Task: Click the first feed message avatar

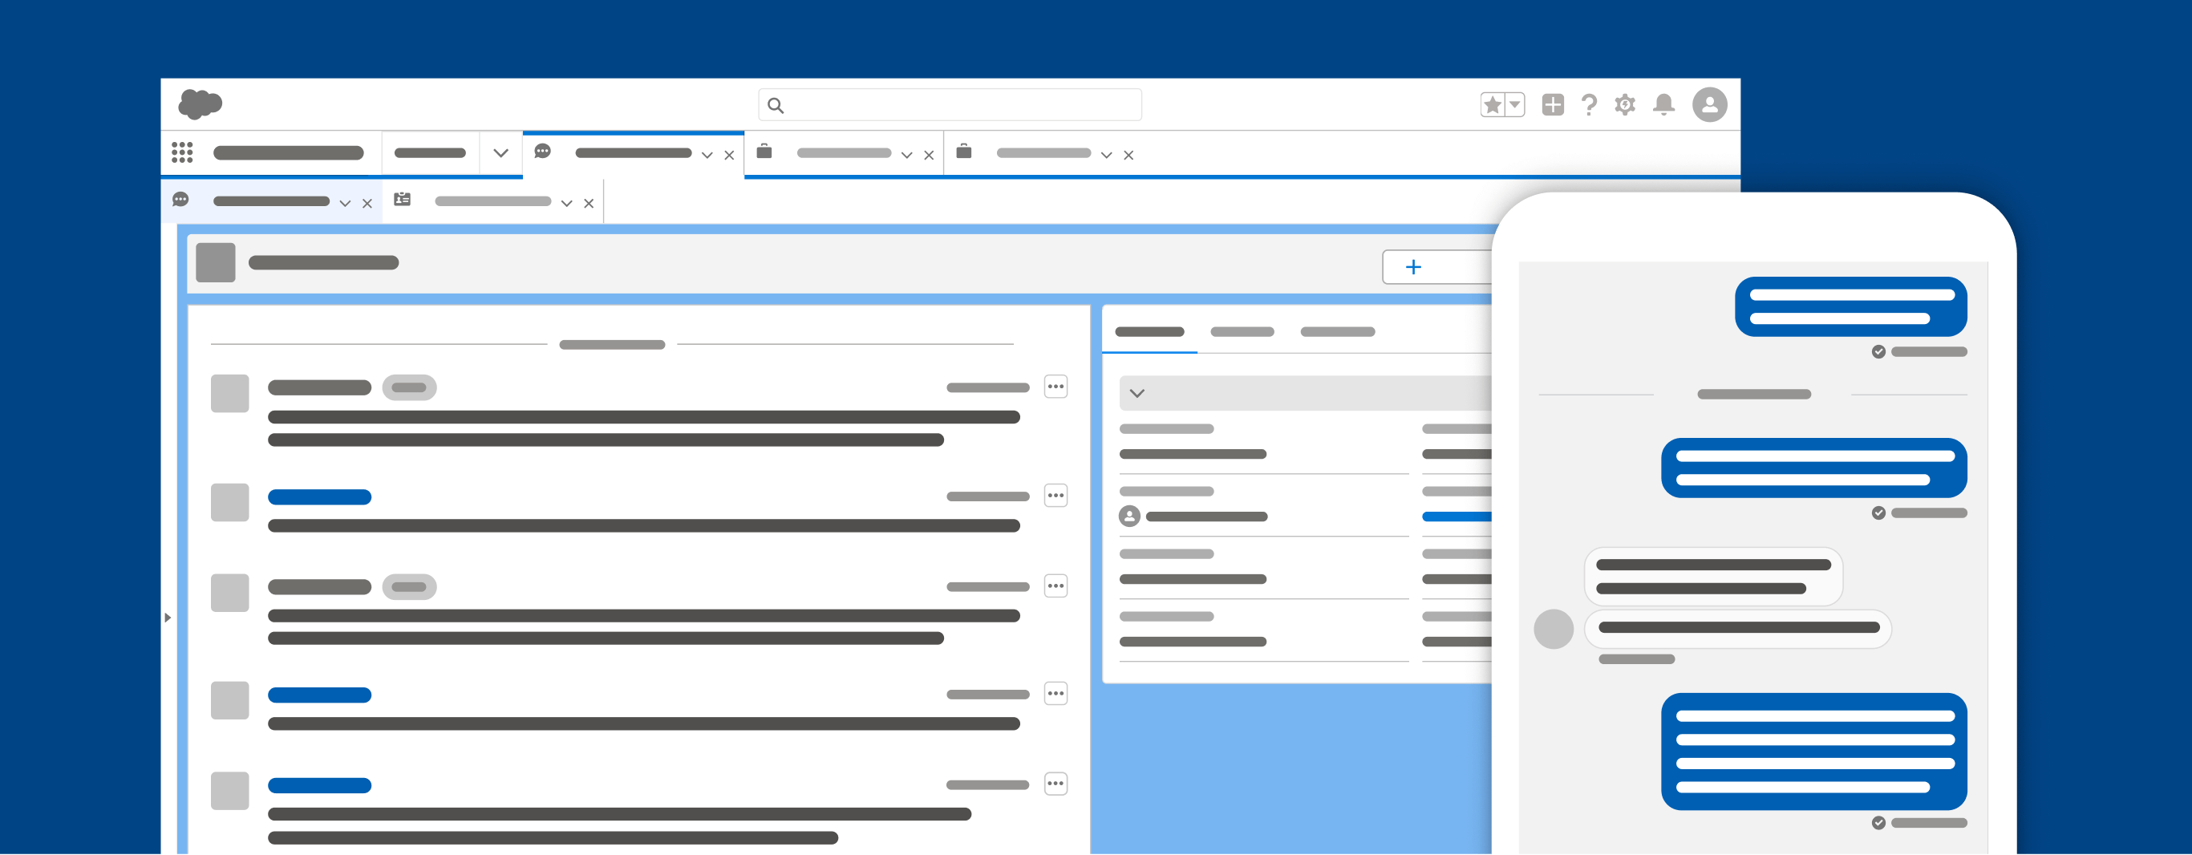Action: click(229, 394)
